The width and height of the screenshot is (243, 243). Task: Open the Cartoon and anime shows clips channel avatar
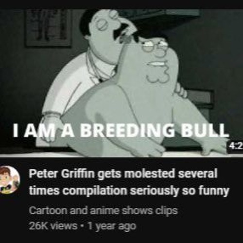pyautogui.click(x=9, y=180)
